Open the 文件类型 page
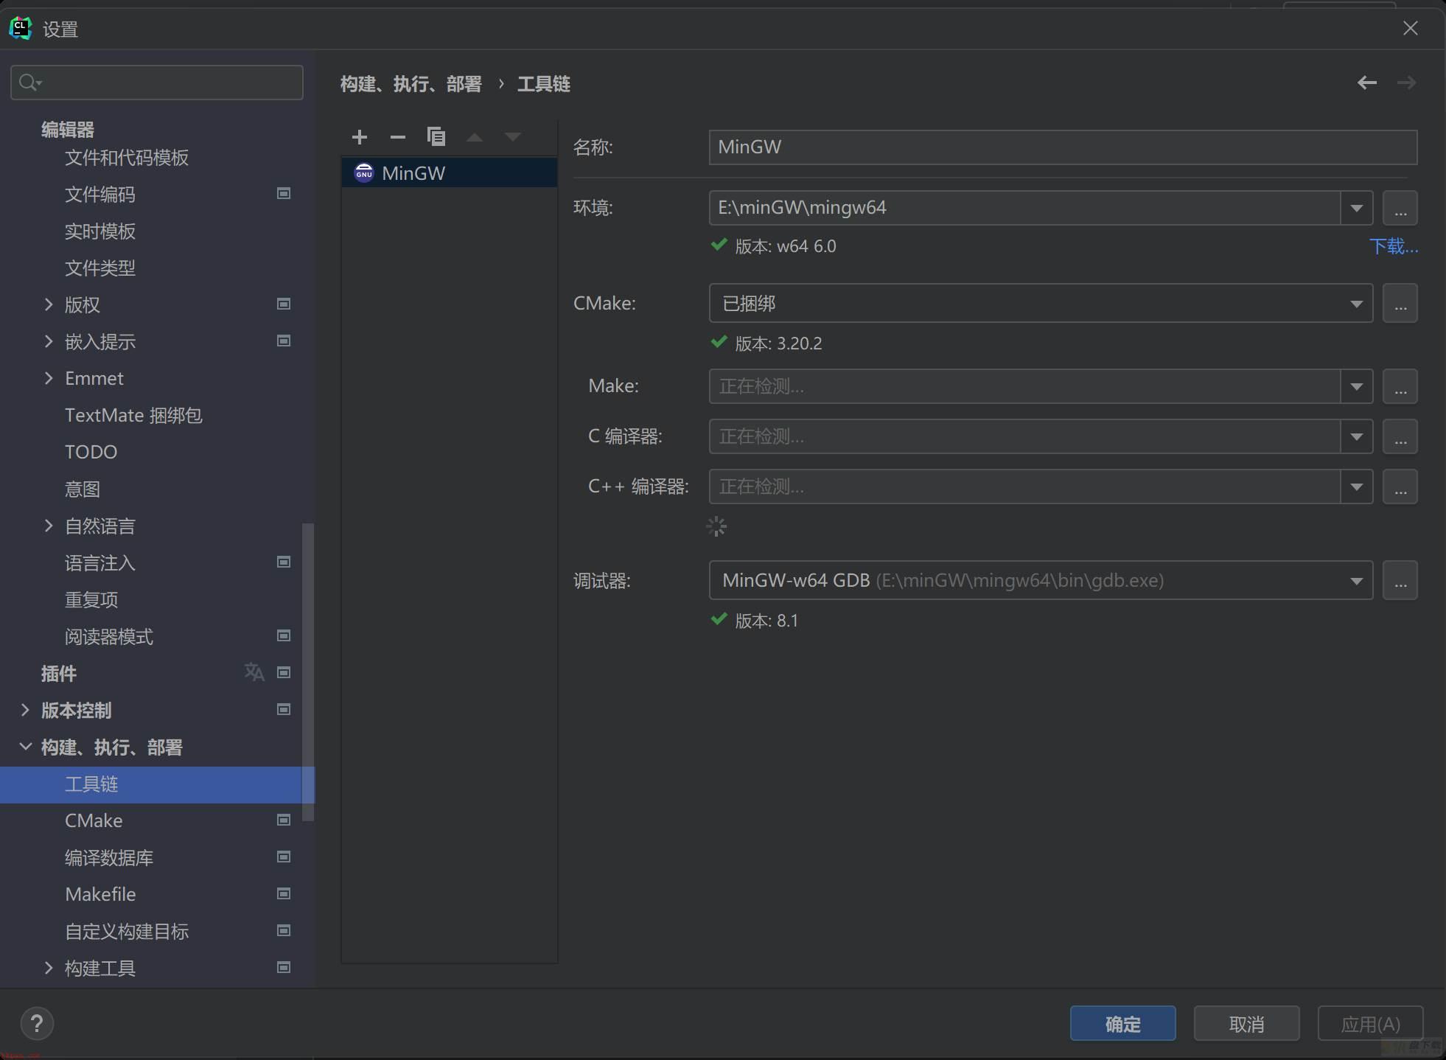 coord(100,268)
